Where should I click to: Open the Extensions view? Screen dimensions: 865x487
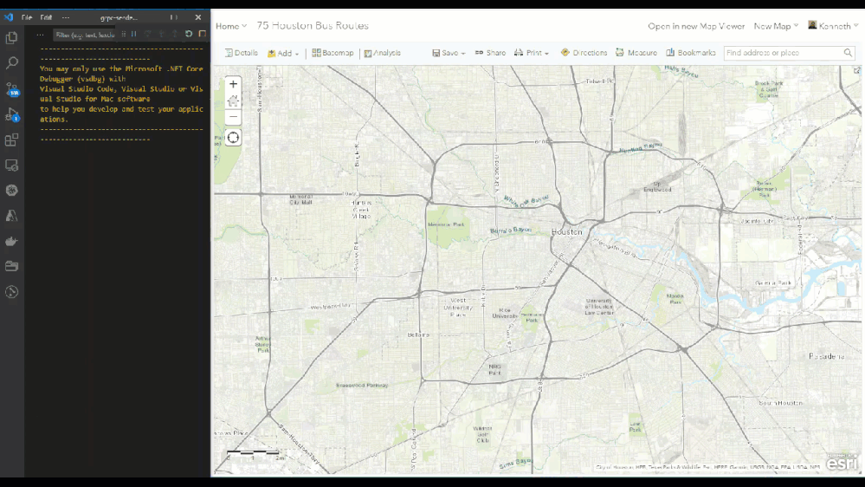[x=12, y=140]
